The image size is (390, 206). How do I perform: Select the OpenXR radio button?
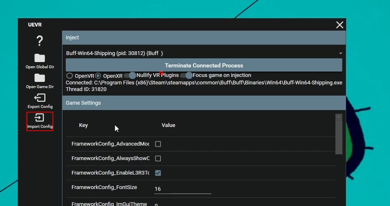tap(98, 76)
